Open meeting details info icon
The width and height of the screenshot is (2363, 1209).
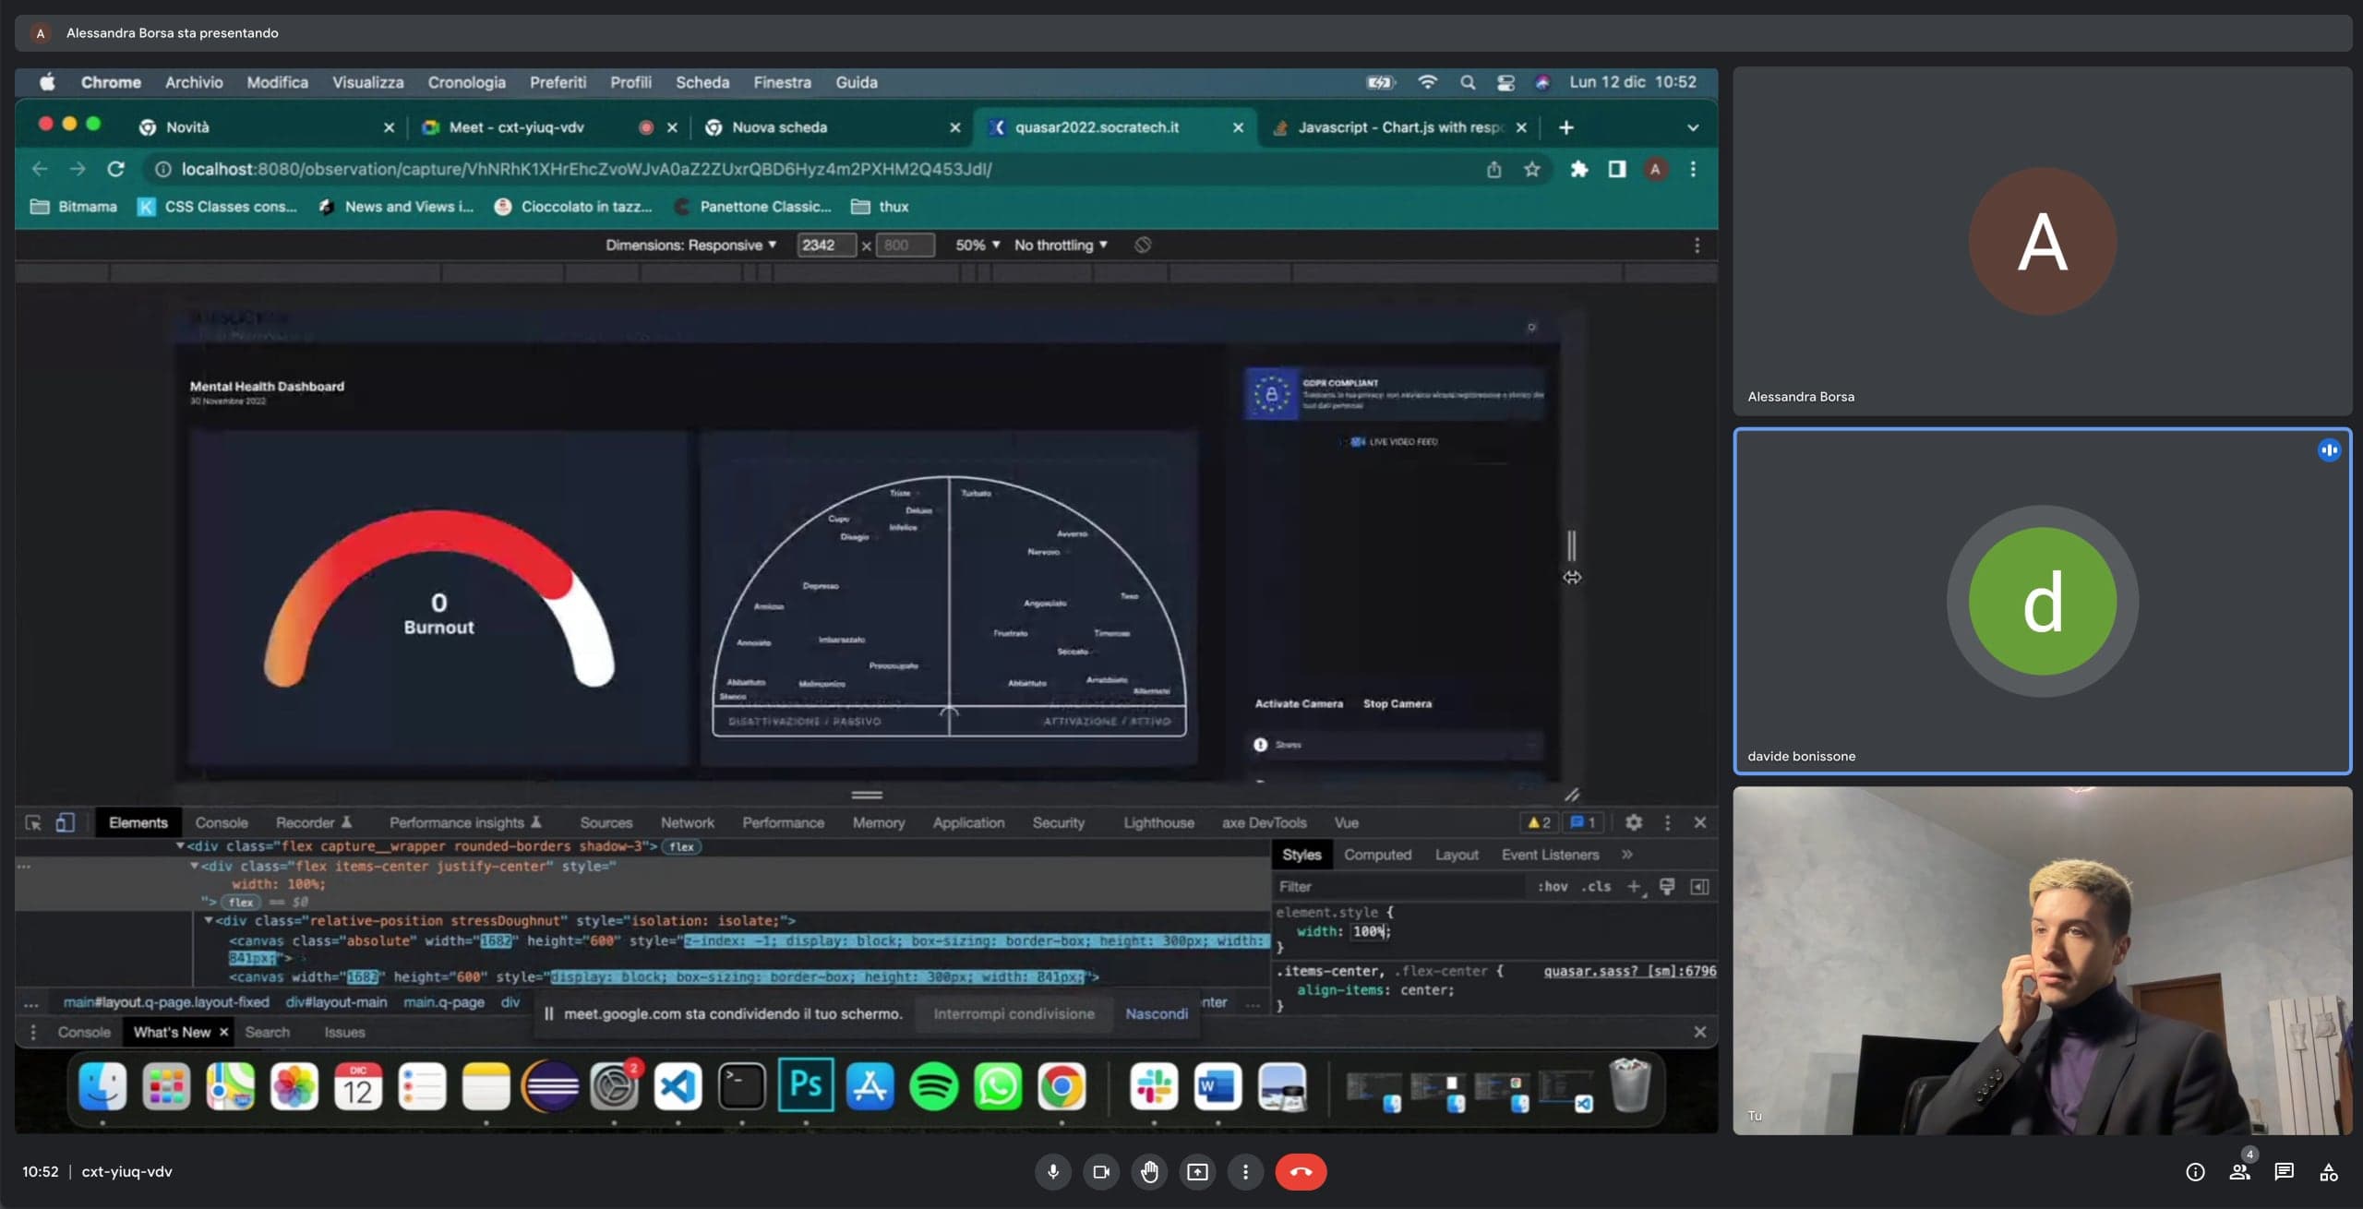click(2195, 1171)
